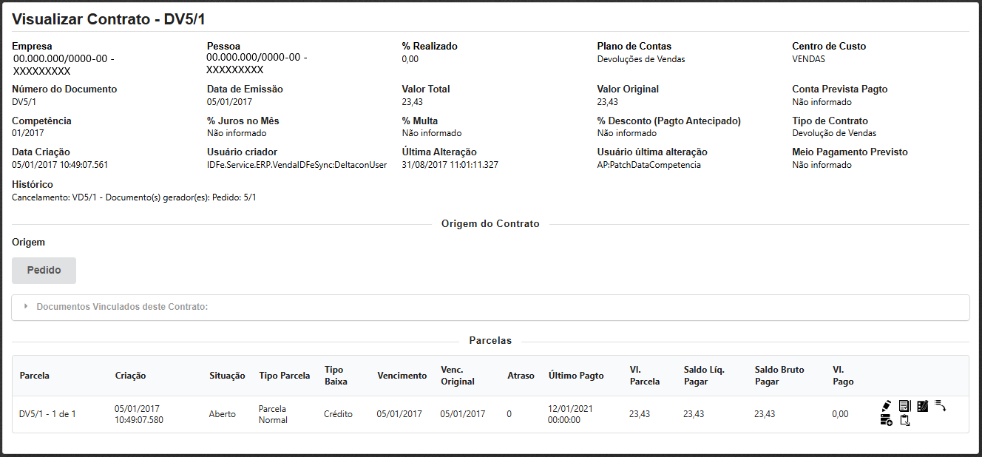This screenshot has width=982, height=457.
Task: Click the clipboard with arrow icon
Action: point(904,421)
